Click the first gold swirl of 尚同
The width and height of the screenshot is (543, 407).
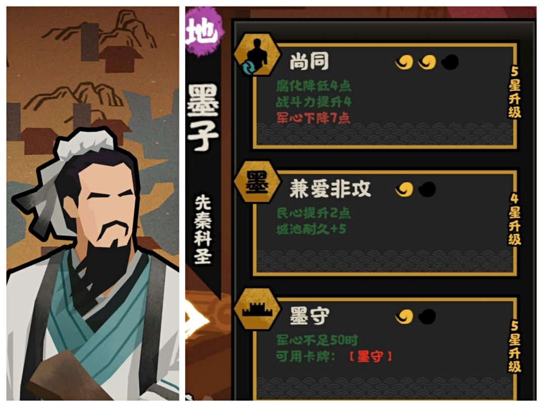click(x=404, y=63)
